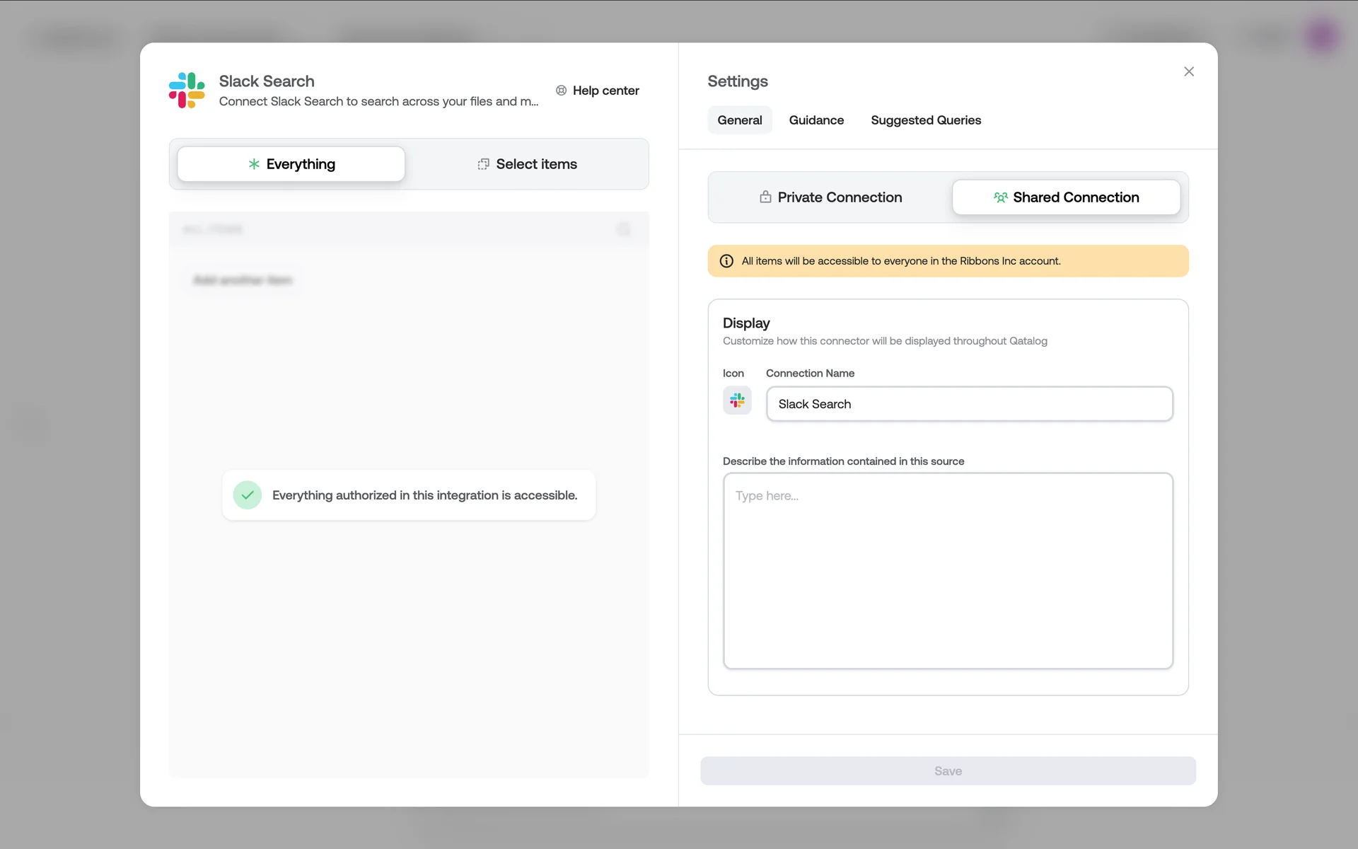Click the Shared Connection people icon
1358x849 pixels.
coord(1000,197)
